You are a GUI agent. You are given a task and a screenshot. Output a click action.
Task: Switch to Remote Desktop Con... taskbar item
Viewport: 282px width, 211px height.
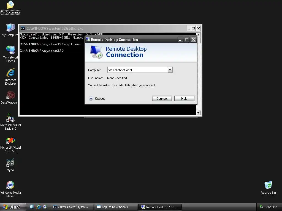(x=160, y=207)
